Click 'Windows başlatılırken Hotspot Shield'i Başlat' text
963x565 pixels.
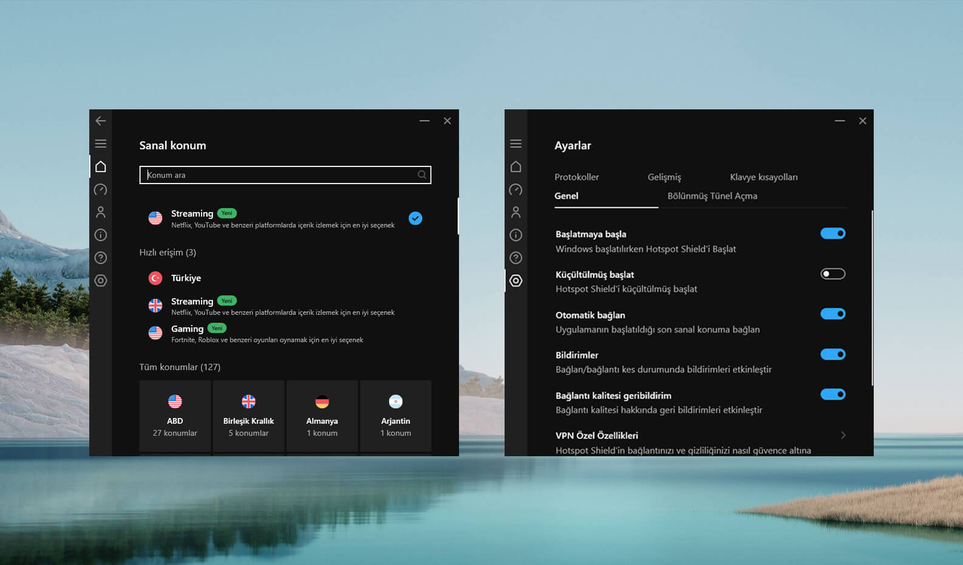tap(645, 249)
